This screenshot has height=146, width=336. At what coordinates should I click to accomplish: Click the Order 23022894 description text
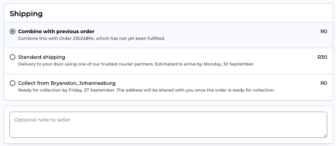point(91,39)
